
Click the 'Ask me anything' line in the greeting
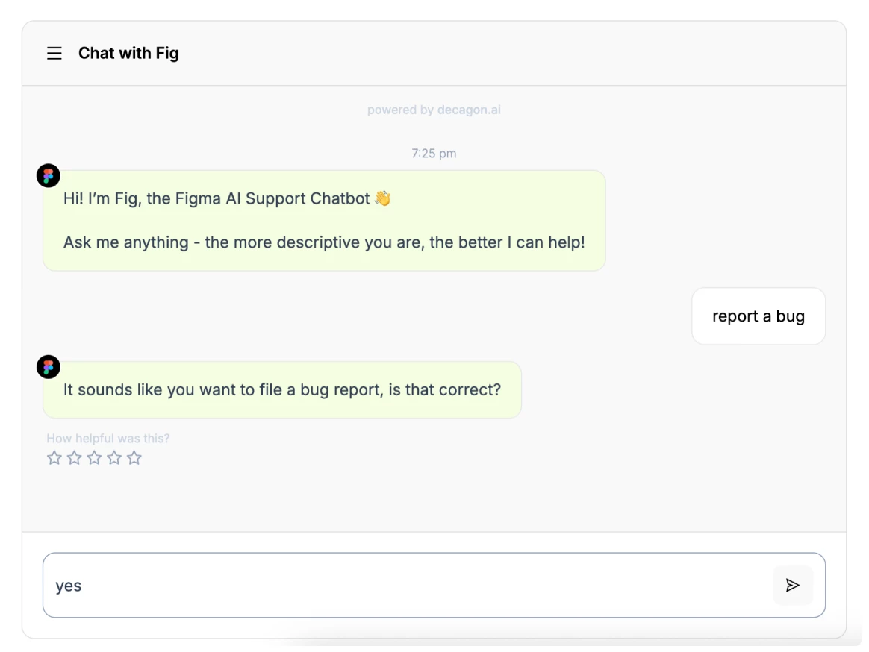pos(324,242)
